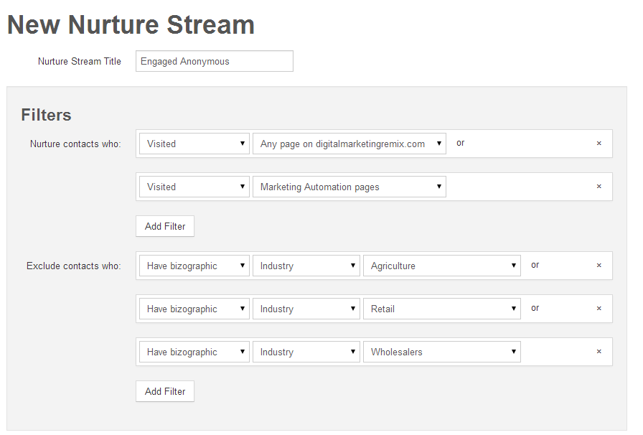The height and width of the screenshot is (435, 643).
Task: Open the second row 'Visited' dropdown
Action: (194, 187)
